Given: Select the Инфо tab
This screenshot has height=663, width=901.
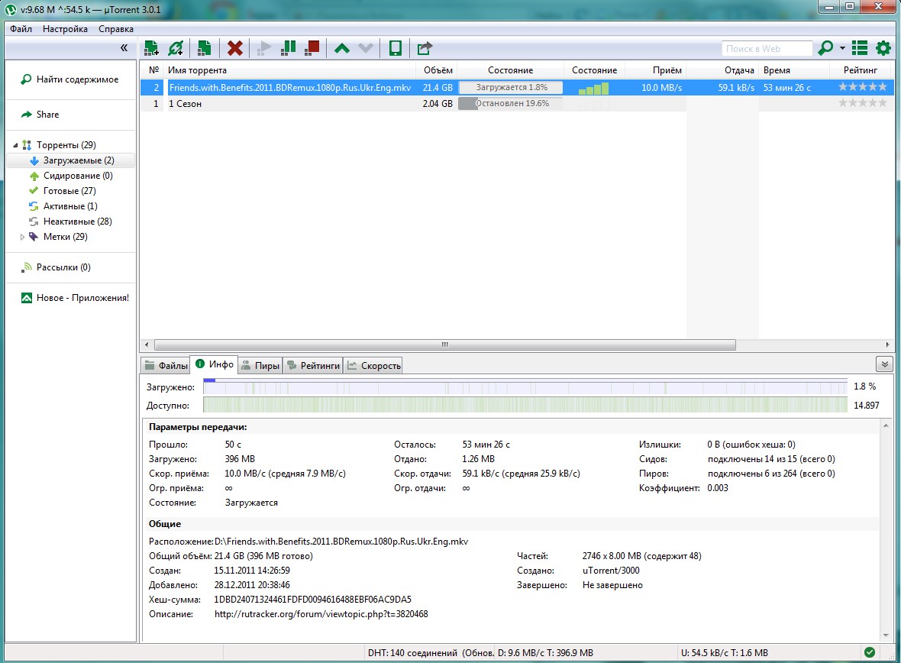Looking at the screenshot, I should pyautogui.click(x=214, y=364).
